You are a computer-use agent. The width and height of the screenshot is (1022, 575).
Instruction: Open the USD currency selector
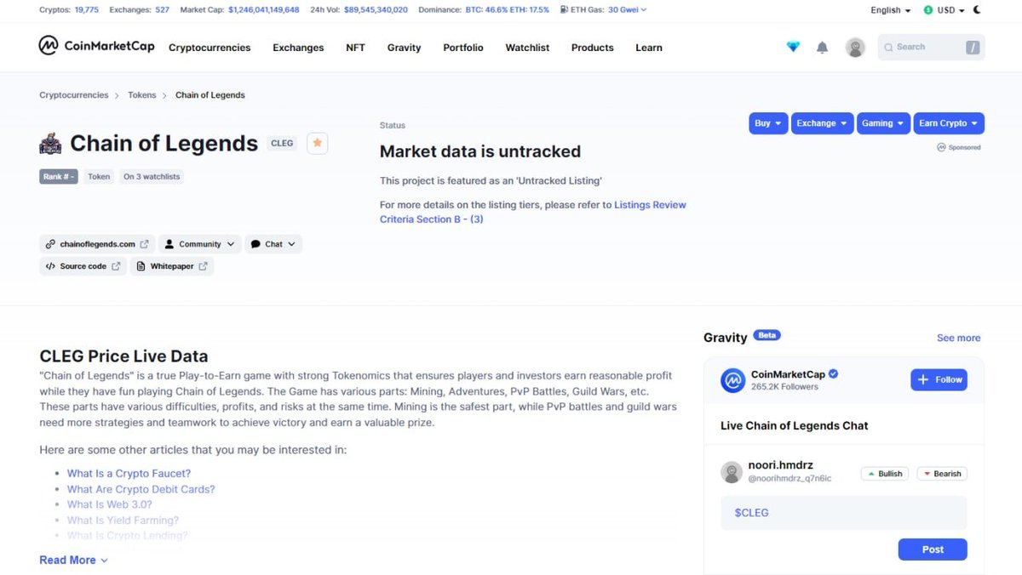coord(944,10)
